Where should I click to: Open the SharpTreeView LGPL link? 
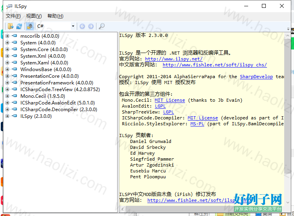169,112
